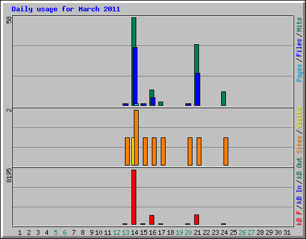Click the 'Daily usage for March 2011' title
Image resolution: width=306 pixels, height=239 pixels.
[66, 9]
